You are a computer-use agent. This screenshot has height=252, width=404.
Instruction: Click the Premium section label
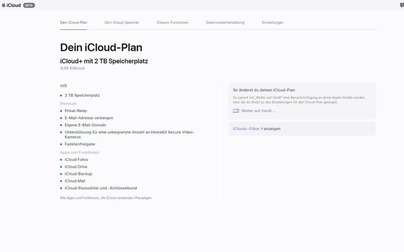[x=68, y=104]
